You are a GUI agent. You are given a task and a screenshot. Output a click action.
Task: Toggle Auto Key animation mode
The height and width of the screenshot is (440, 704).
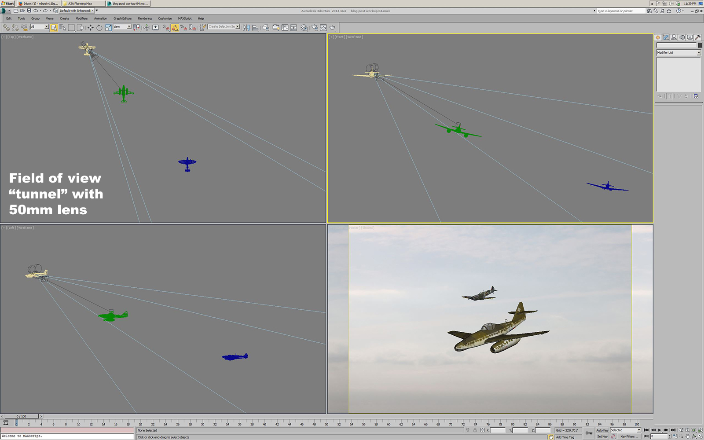point(602,430)
